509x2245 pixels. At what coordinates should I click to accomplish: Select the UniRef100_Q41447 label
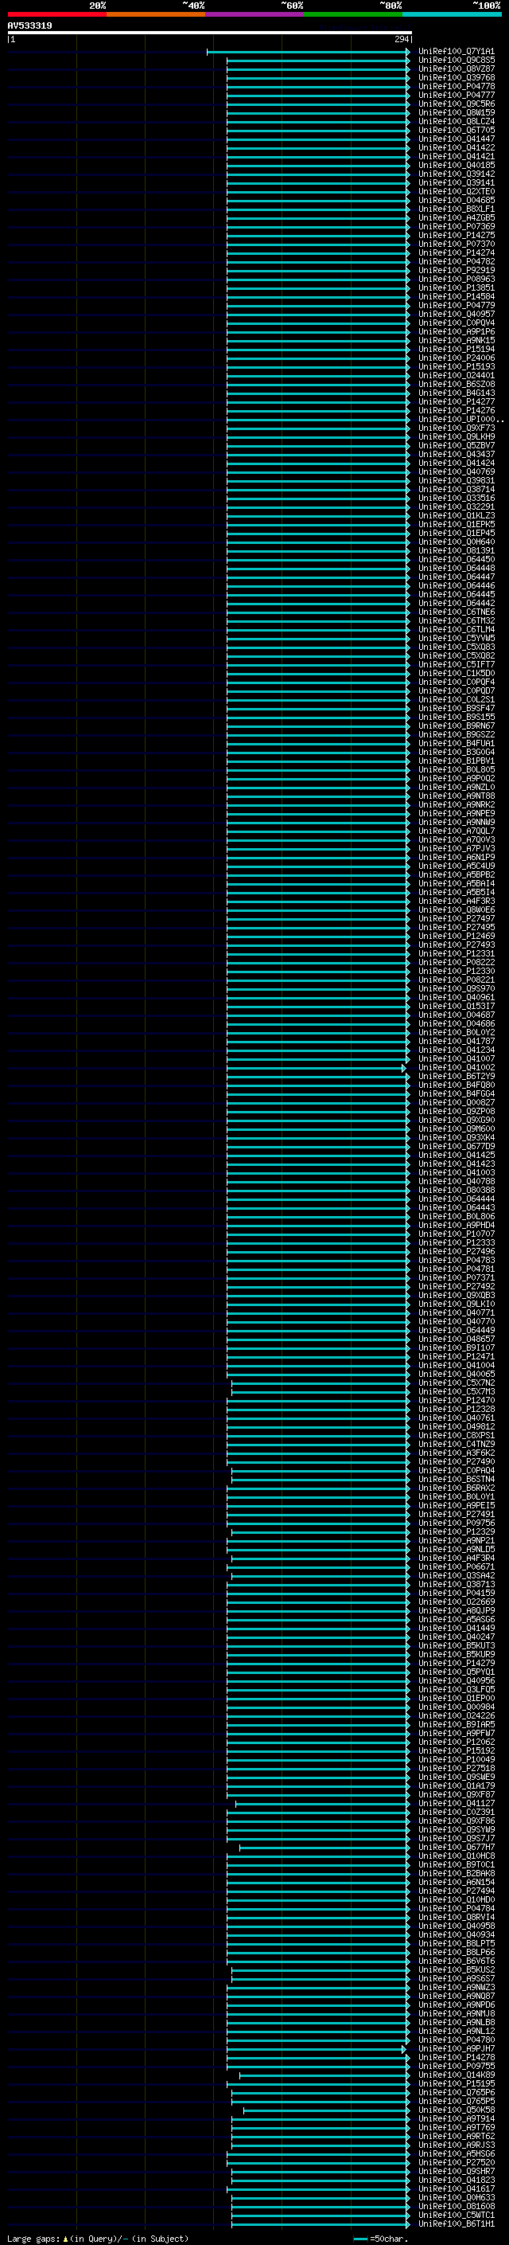[456, 139]
